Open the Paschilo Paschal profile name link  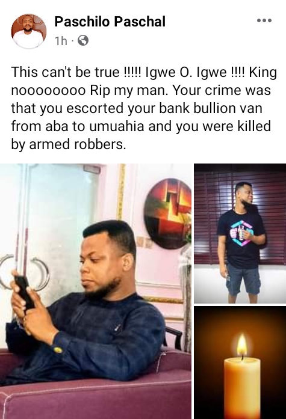pos(110,22)
